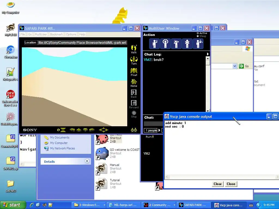This screenshot has width=279, height=209.
Task: Trigger the head-scratching action avatar
Action: click(176, 44)
